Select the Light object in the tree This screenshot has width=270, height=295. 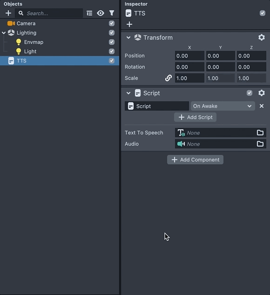click(30, 51)
